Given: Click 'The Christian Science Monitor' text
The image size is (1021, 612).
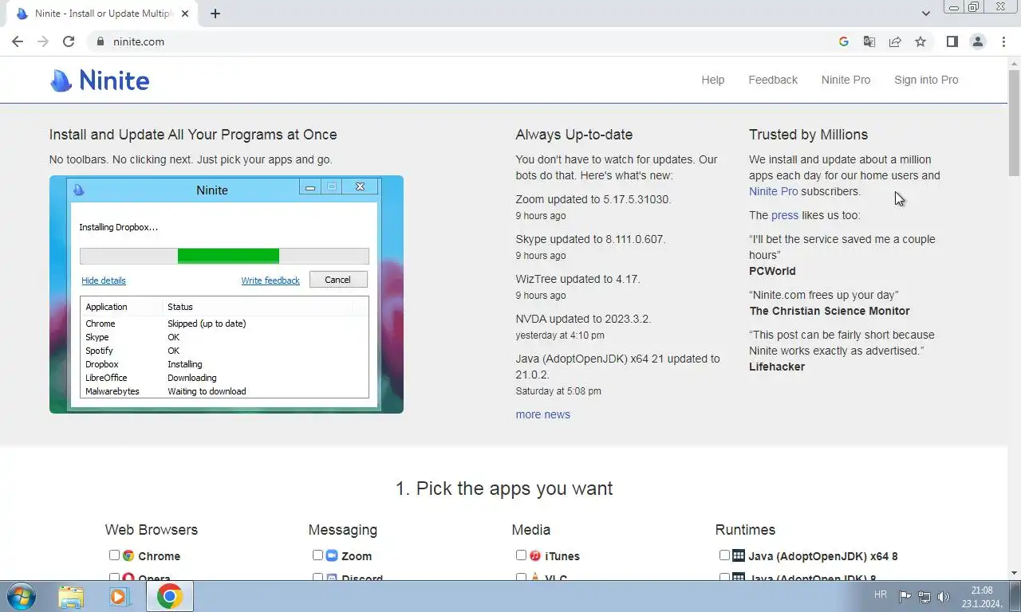Looking at the screenshot, I should 830,311.
